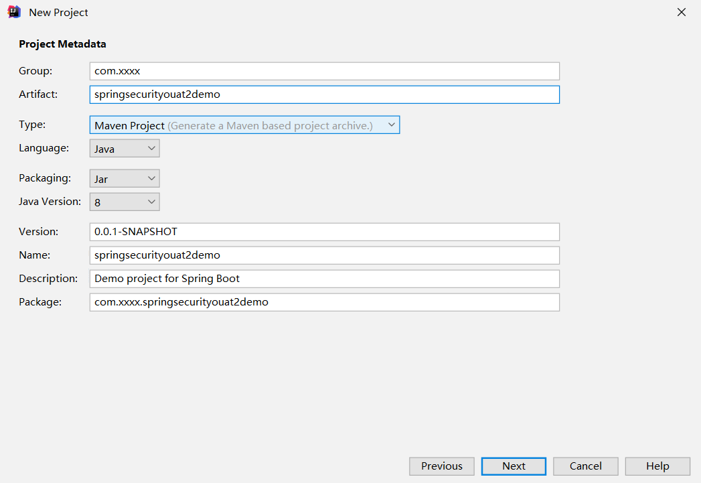701x483 pixels.
Task: Open Help for this dialog
Action: click(x=657, y=466)
